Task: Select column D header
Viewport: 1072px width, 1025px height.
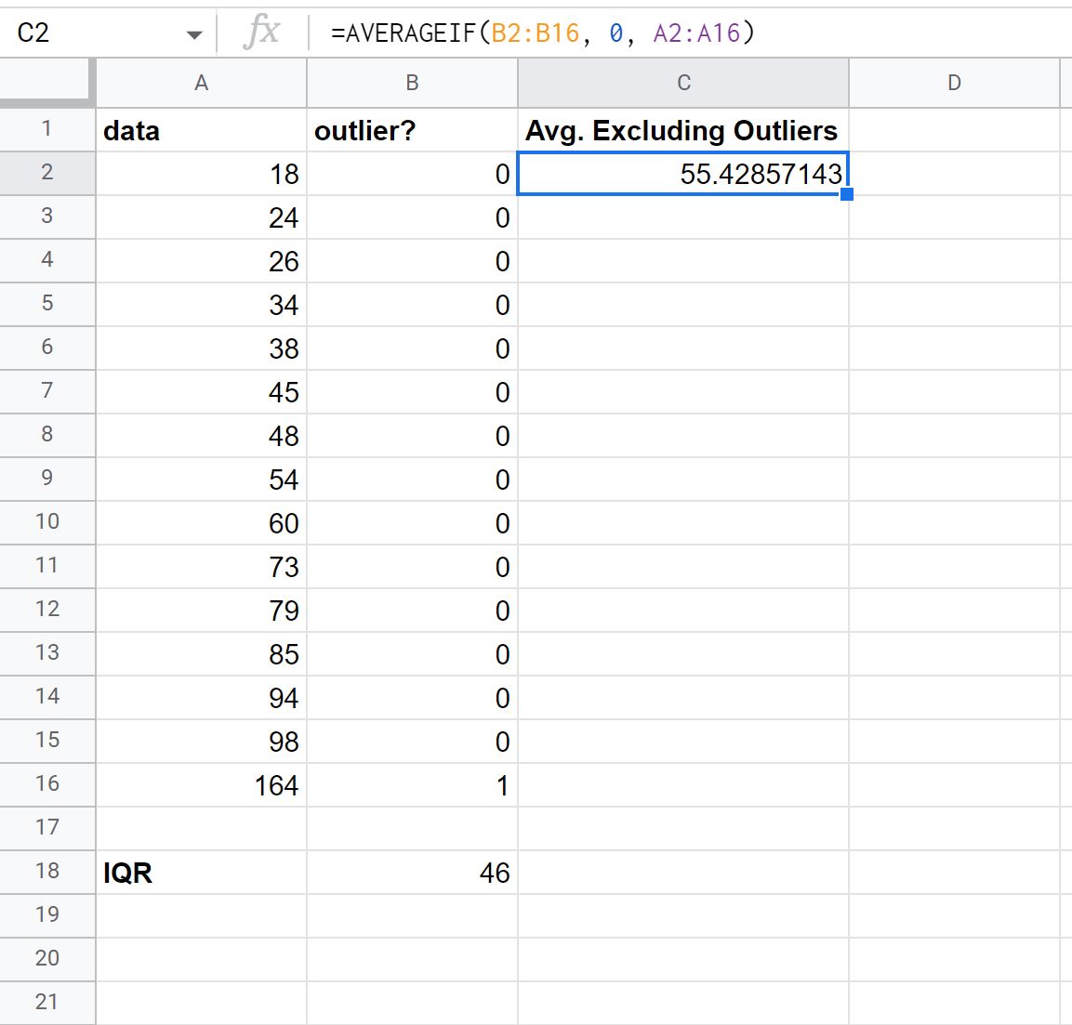Action: [955, 83]
